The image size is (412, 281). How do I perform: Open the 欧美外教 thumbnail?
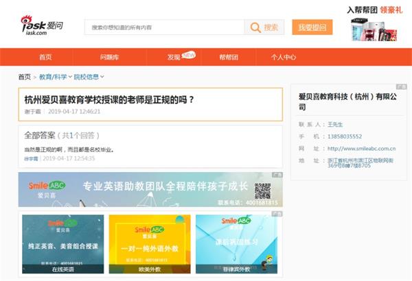pos(150,244)
